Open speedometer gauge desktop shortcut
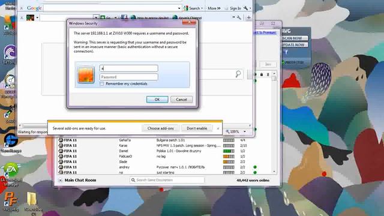Viewport: 384px width, 216px height. tap(10, 86)
